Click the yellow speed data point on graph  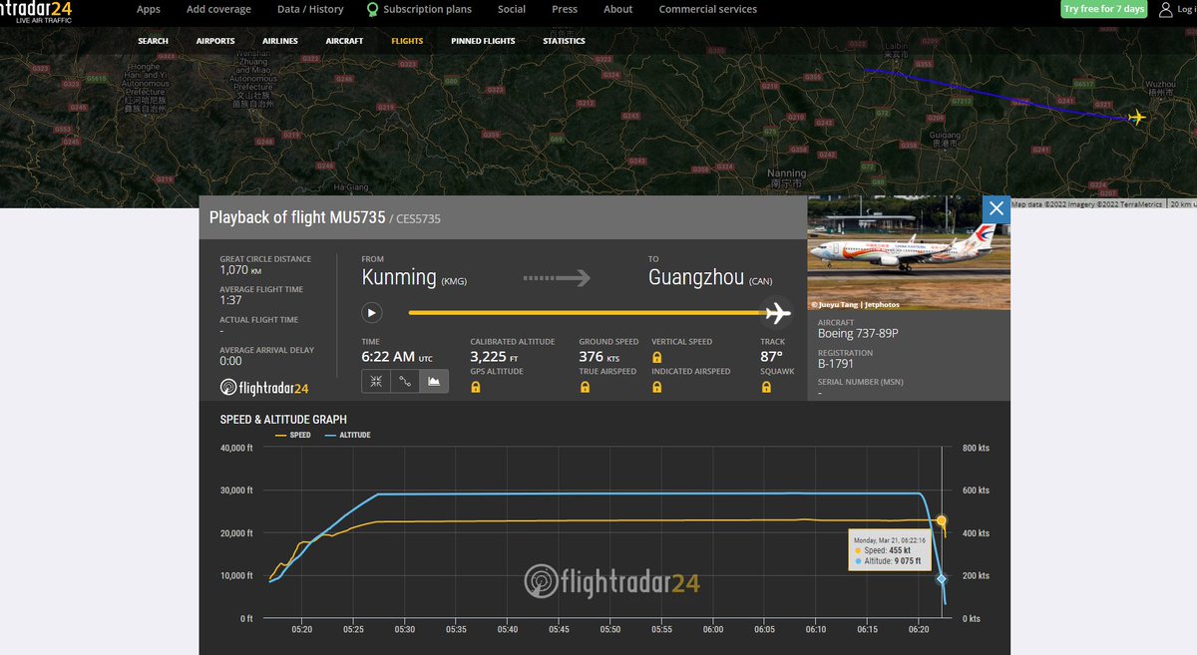pyautogui.click(x=941, y=520)
